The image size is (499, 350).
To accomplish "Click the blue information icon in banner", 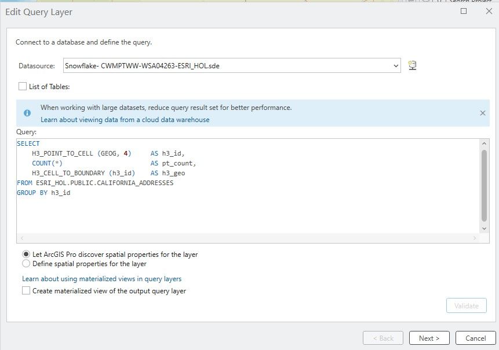I will [x=27, y=113].
